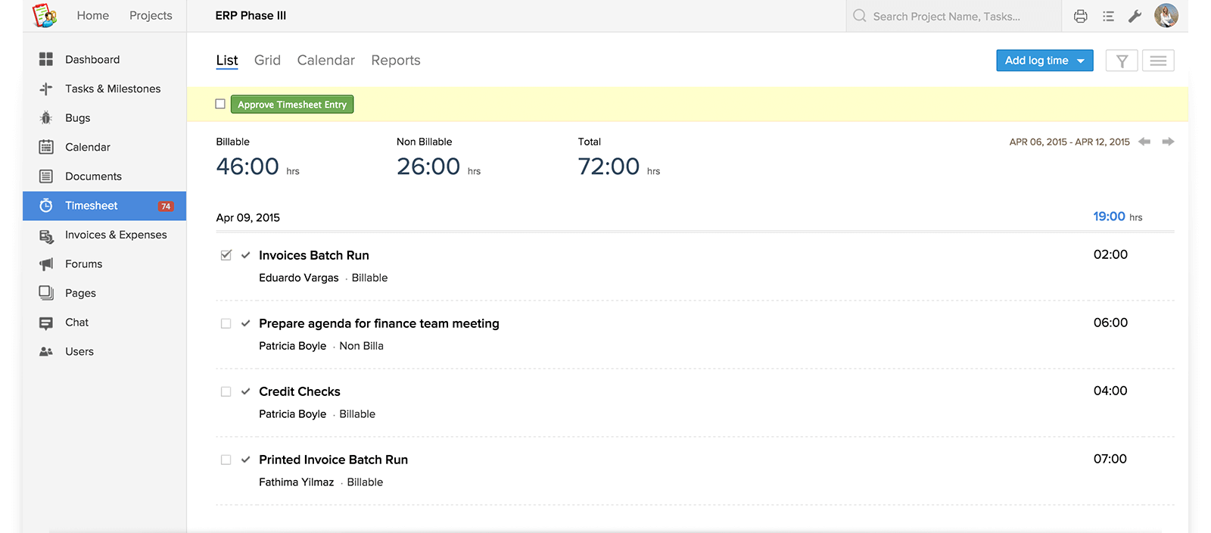Viewport: 1211px width, 533px height.
Task: Switch to the Reports tab
Action: click(x=395, y=61)
